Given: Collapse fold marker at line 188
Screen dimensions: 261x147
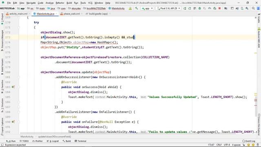Looking at the screenshot, I should [19, 112].
